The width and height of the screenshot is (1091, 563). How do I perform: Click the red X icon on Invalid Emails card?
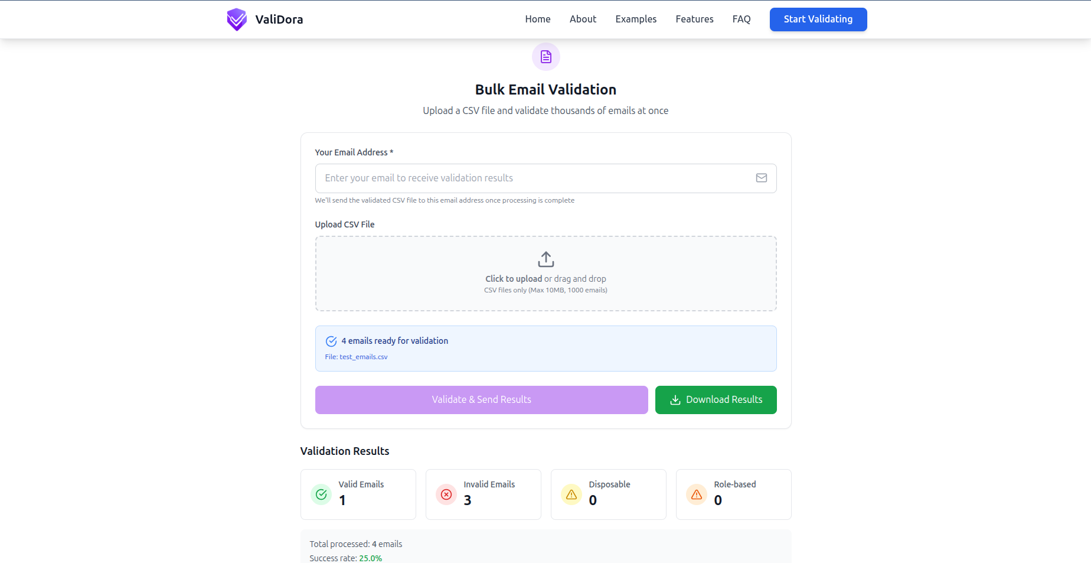point(446,494)
